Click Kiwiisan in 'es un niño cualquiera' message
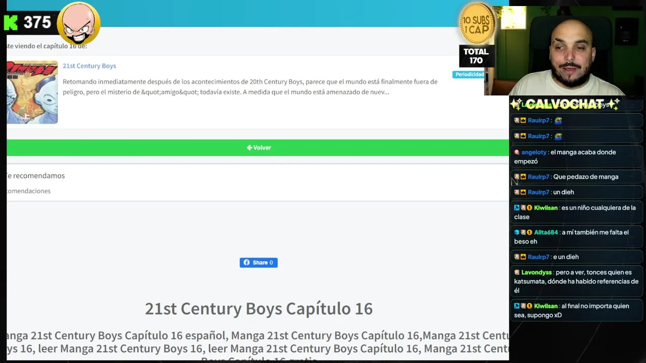Viewport: 646px width, 363px height. 546,208
